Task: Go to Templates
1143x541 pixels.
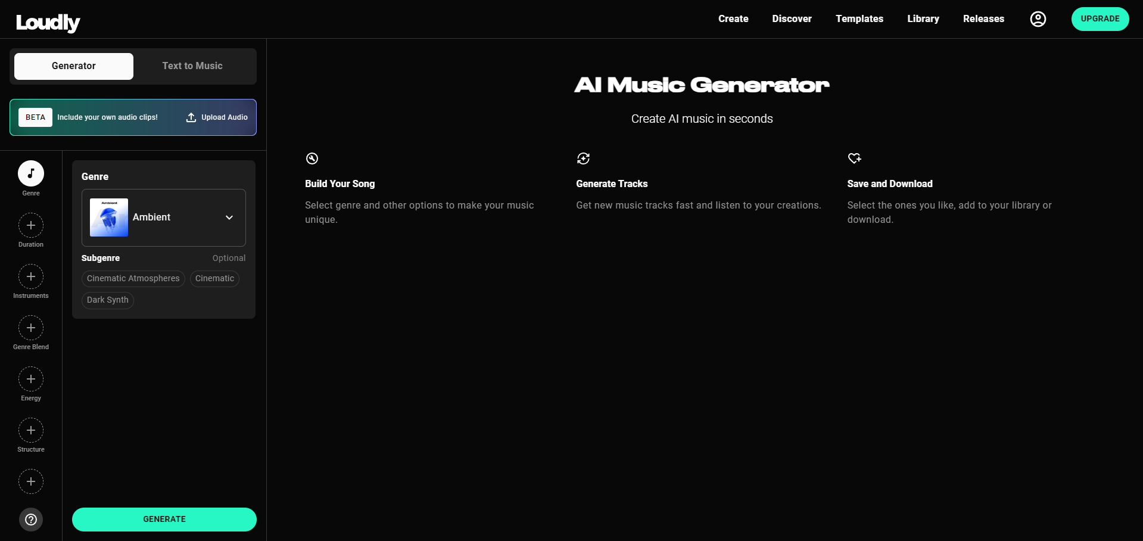Action: pos(859,19)
